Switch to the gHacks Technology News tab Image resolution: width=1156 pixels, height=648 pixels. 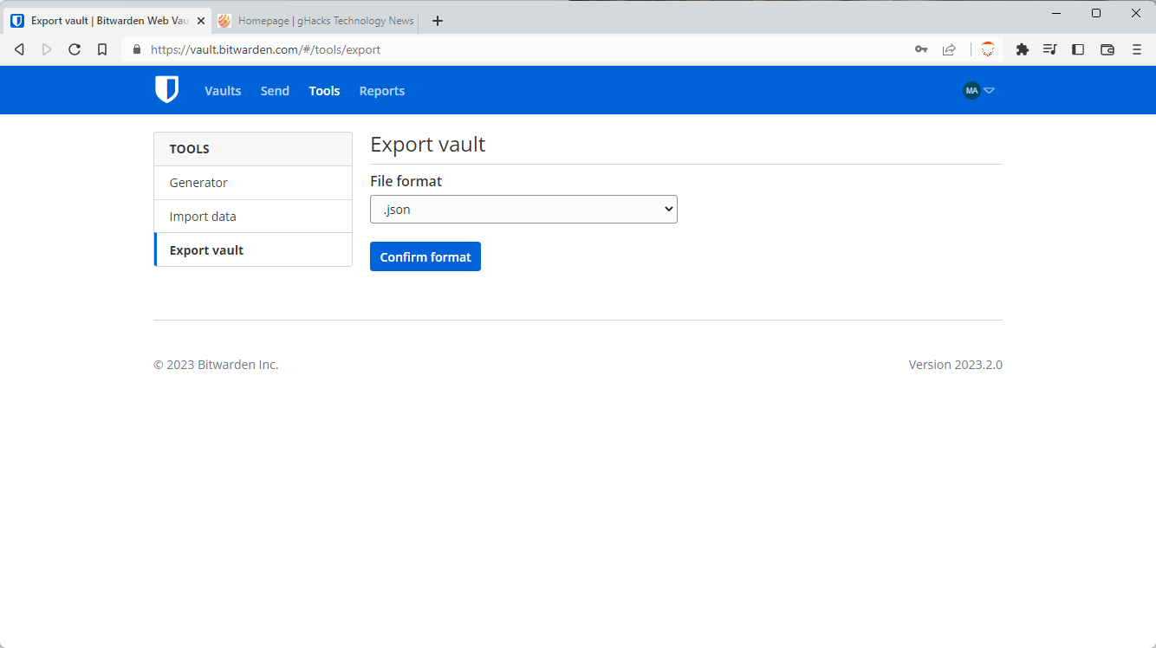[x=317, y=21]
